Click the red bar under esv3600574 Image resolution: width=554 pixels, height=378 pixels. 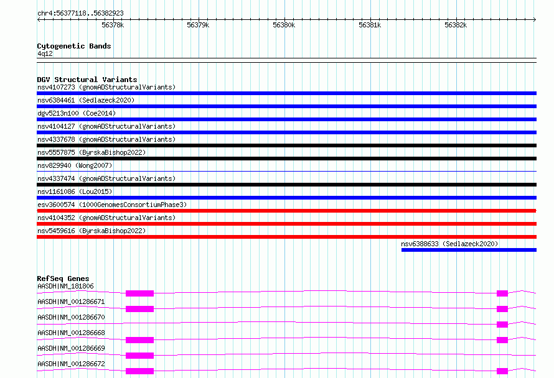click(286, 211)
